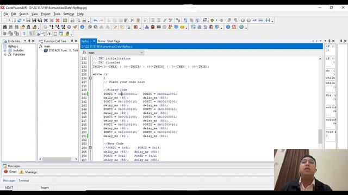Open the Settings menu
This screenshot has width=348, height=195.
coord(69,14)
